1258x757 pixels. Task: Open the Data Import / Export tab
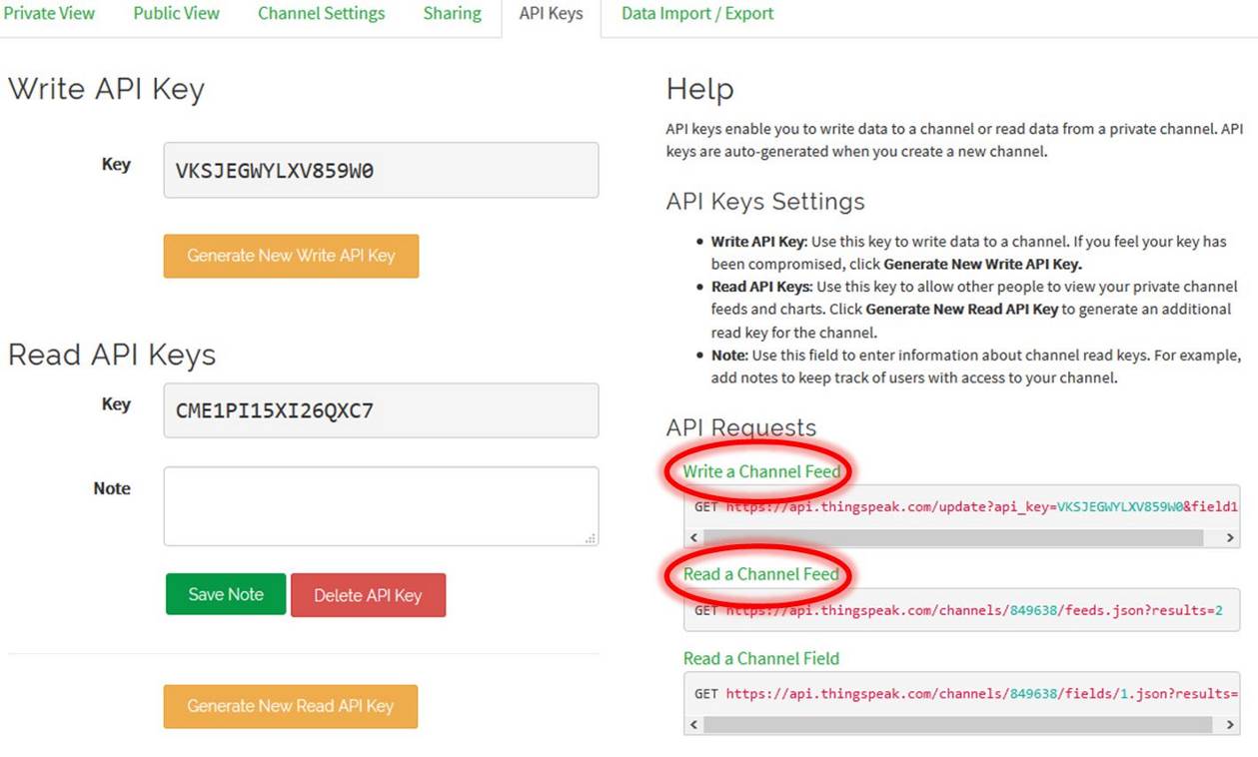point(697,14)
